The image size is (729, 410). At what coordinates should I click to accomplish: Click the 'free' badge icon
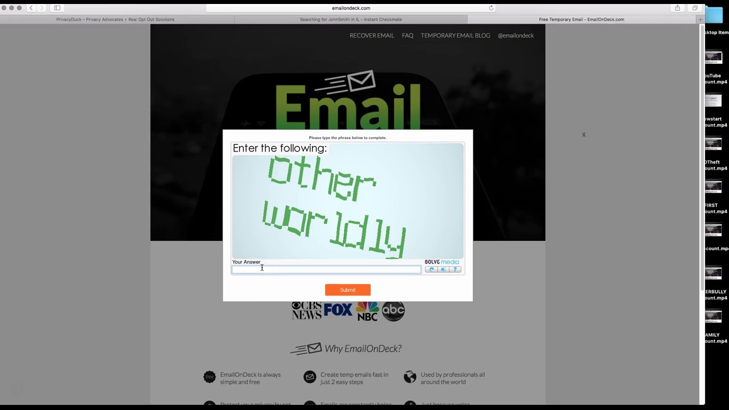[x=210, y=377]
